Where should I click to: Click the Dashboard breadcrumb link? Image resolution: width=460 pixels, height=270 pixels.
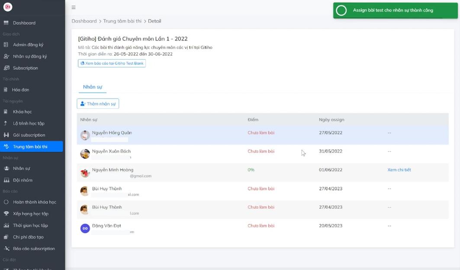[x=84, y=21]
